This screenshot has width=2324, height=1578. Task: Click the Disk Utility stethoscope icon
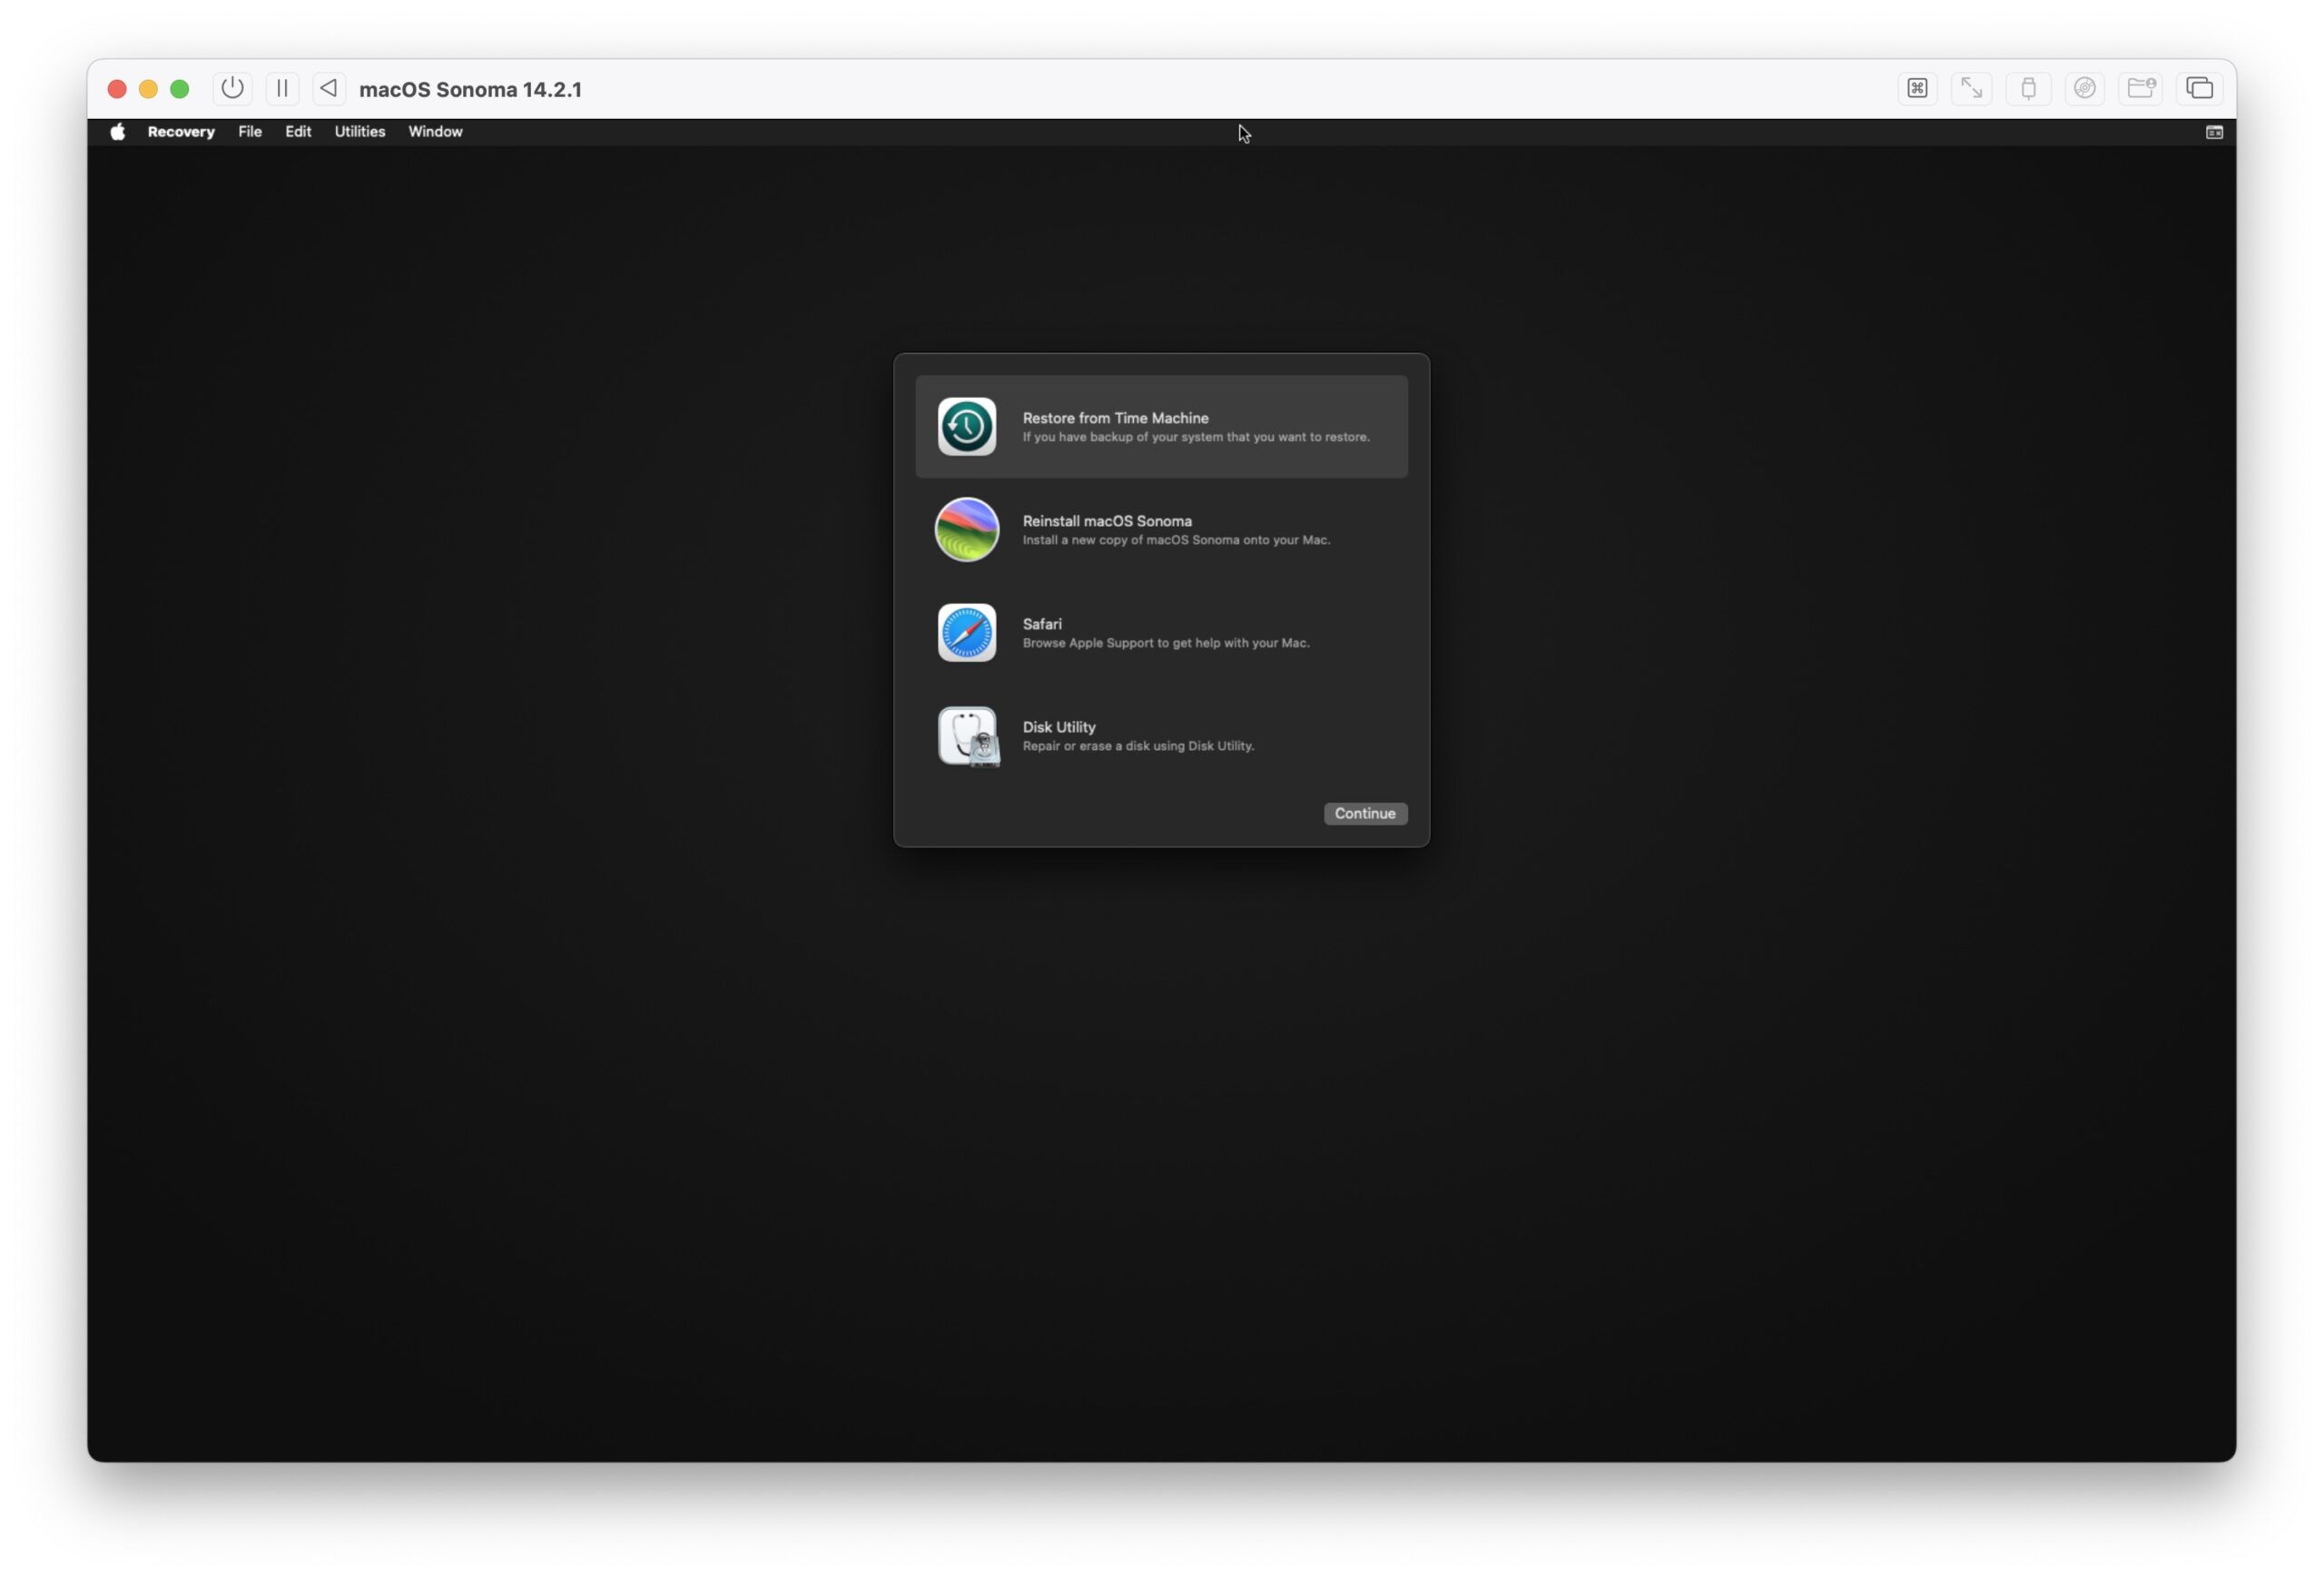tap(966, 736)
